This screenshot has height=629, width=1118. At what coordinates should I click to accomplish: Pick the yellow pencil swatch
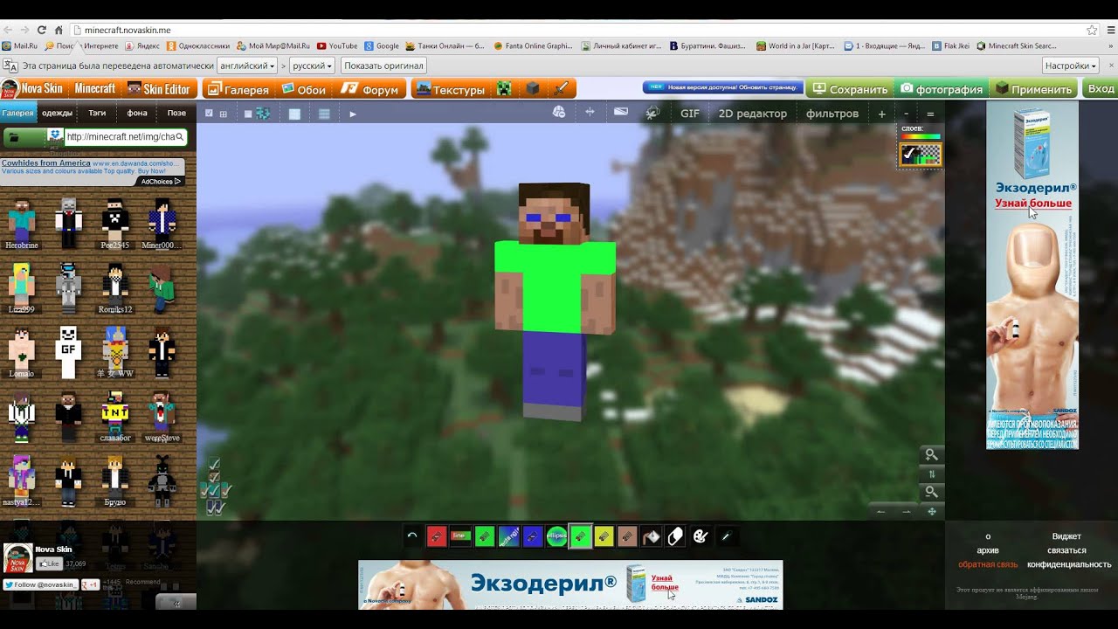[x=604, y=537]
